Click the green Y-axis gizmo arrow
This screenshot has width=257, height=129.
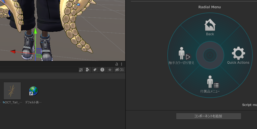[x=35, y=31]
